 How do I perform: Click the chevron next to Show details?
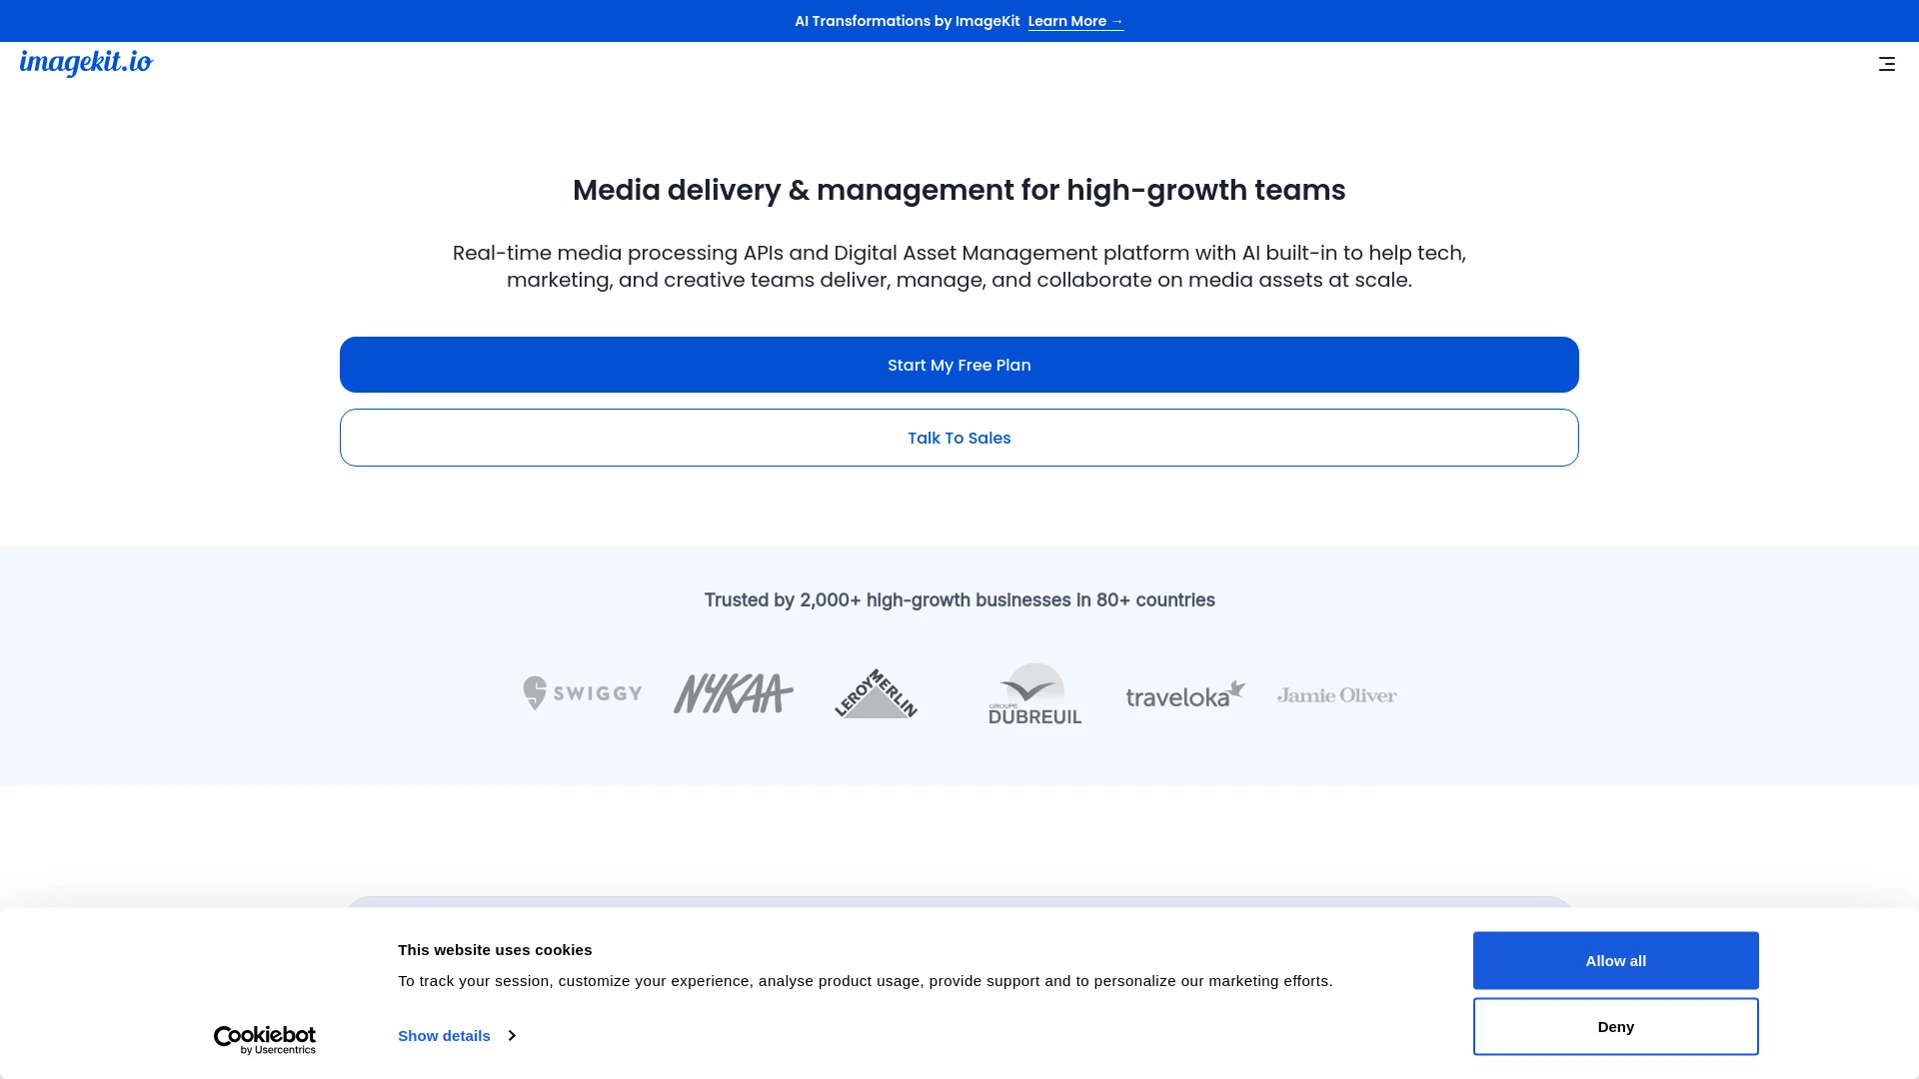click(x=511, y=1035)
